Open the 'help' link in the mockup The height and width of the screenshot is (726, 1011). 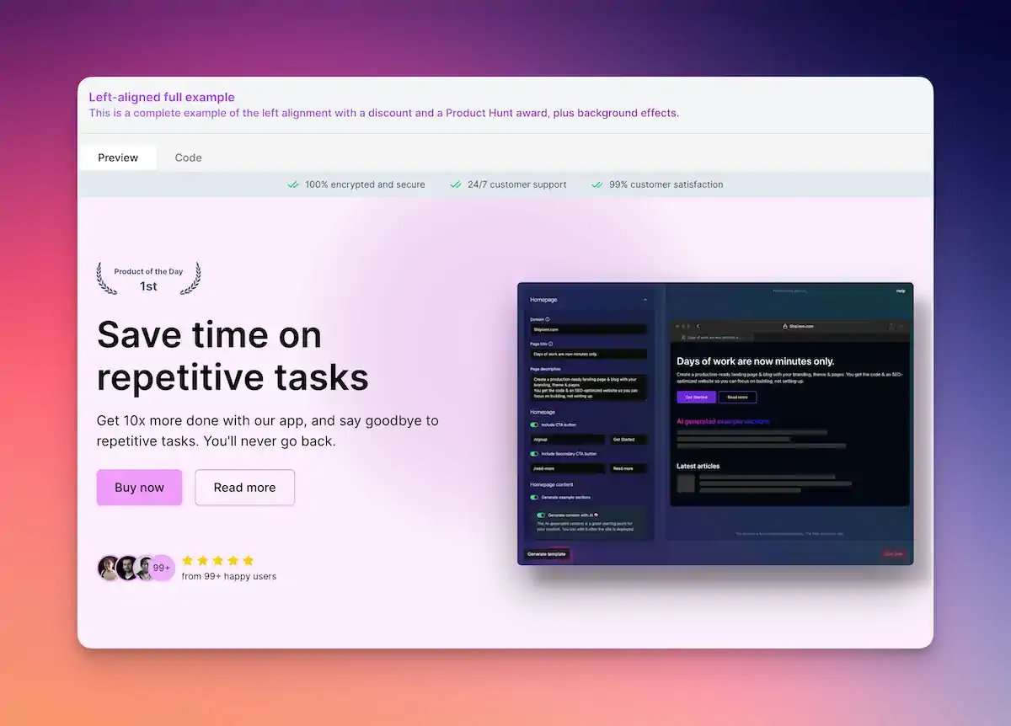(x=901, y=291)
